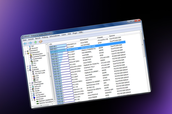This screenshot has height=114, width=172.
Task: Click the 5400 MB/s result bar
Action: point(58,46)
